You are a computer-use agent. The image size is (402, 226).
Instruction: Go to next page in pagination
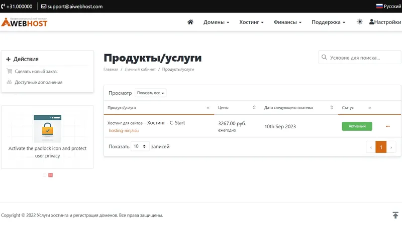(x=391, y=147)
